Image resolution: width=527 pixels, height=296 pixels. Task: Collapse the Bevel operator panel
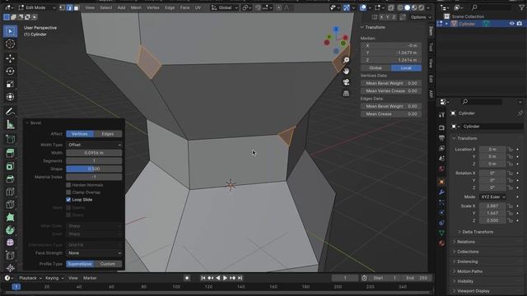coord(27,123)
